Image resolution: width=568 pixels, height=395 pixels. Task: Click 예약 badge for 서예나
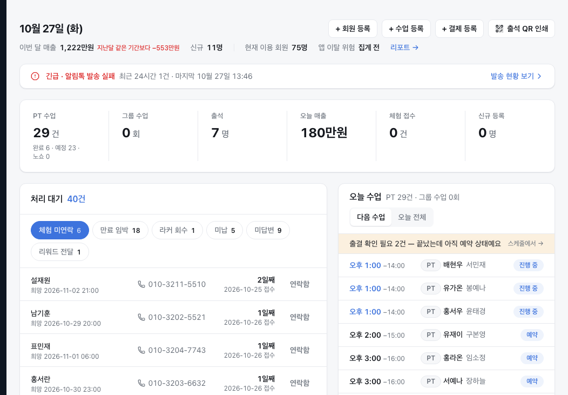(x=532, y=381)
